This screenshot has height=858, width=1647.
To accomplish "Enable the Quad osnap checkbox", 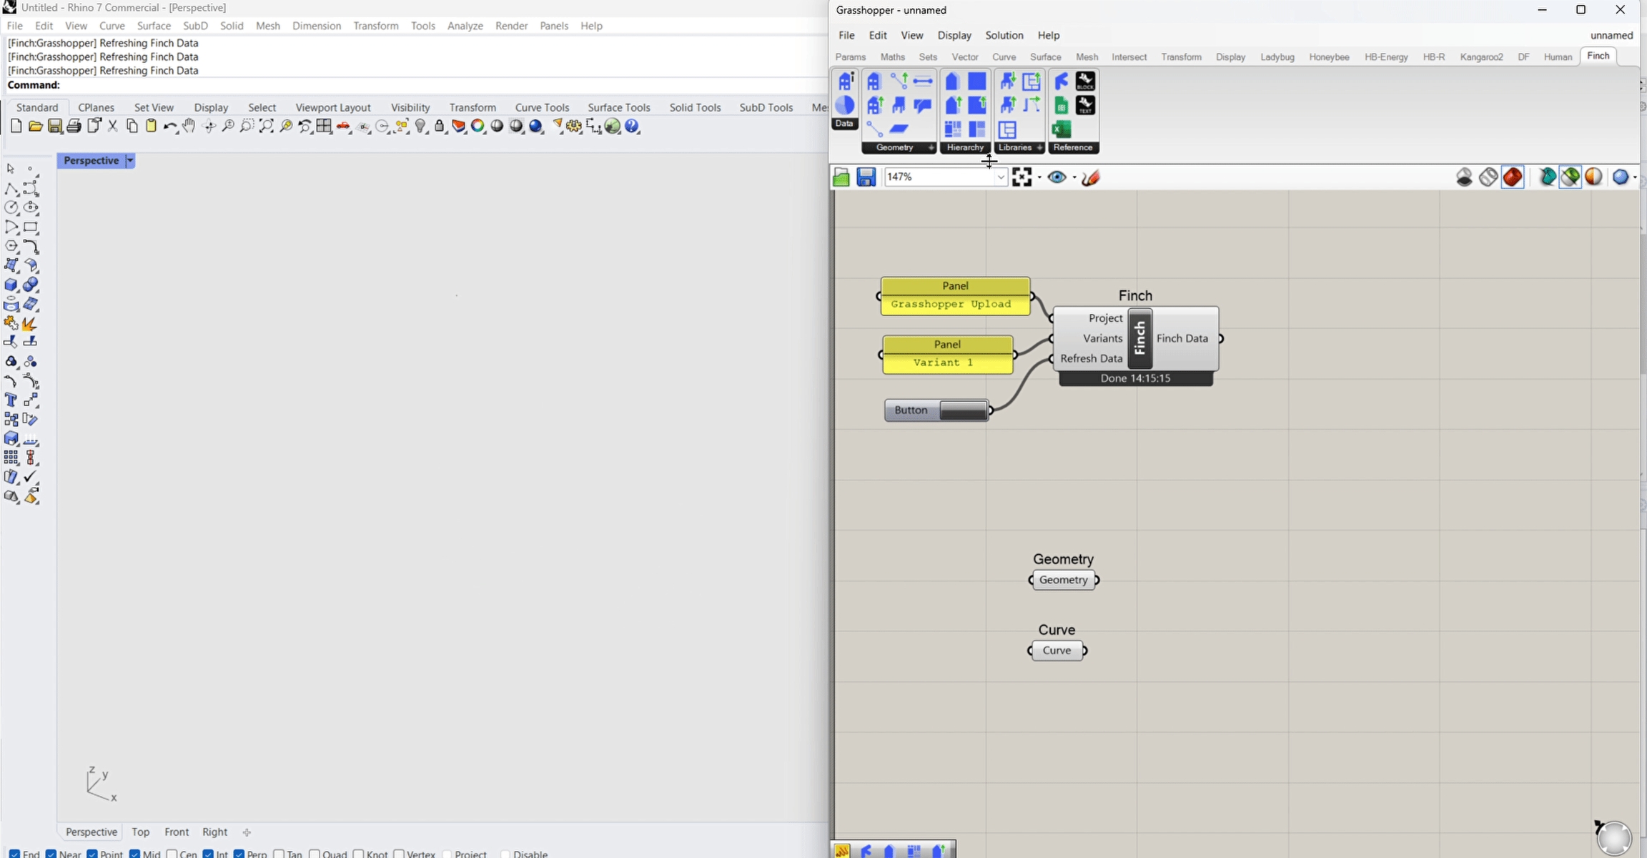I will pos(315,854).
